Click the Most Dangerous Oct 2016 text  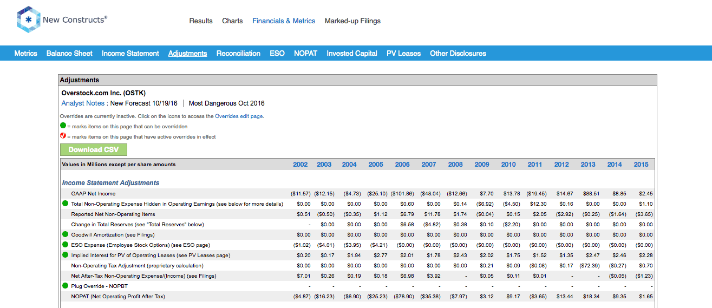point(226,103)
